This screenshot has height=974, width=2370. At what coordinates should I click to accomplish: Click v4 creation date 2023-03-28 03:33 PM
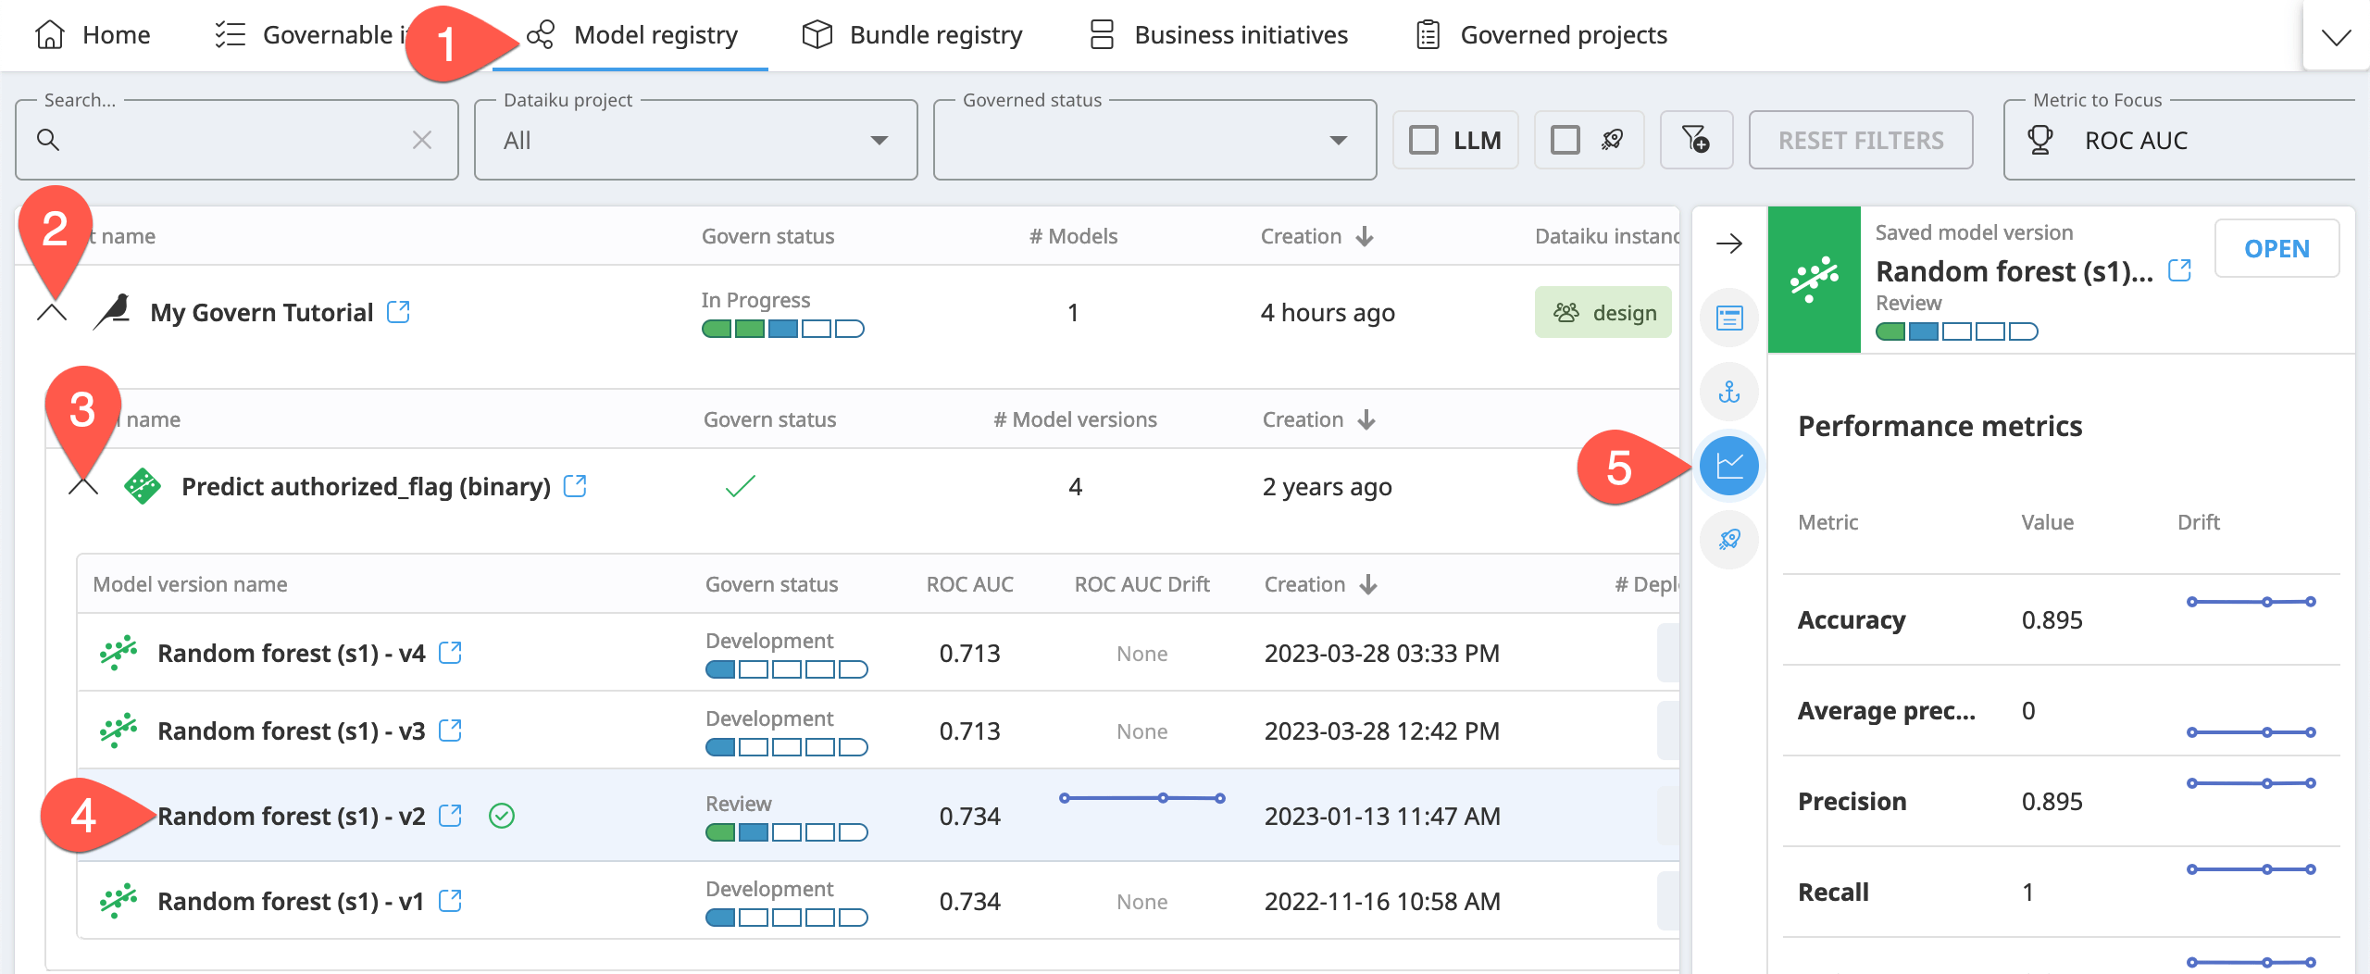tap(1381, 654)
